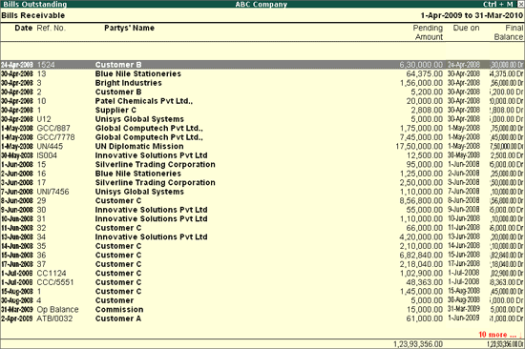Select the 'Bright Industries' party name
Image resolution: width=525 pixels, height=349 pixels.
pos(128,83)
